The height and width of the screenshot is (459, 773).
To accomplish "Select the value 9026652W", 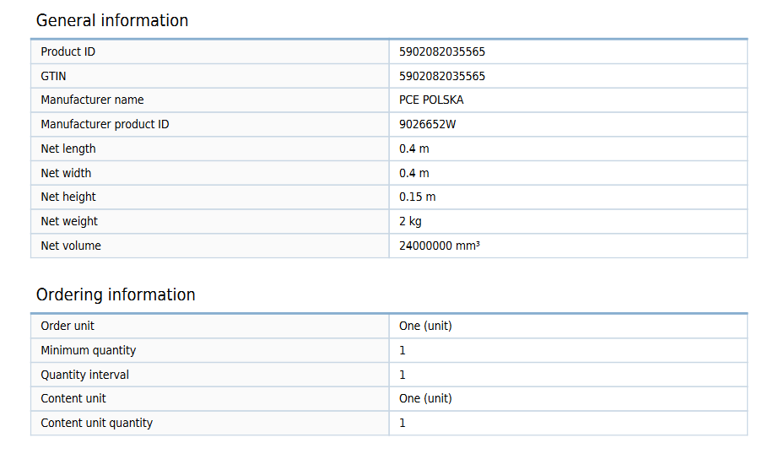I will click(427, 124).
